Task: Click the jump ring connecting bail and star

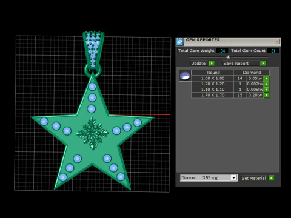Action: click(x=93, y=71)
